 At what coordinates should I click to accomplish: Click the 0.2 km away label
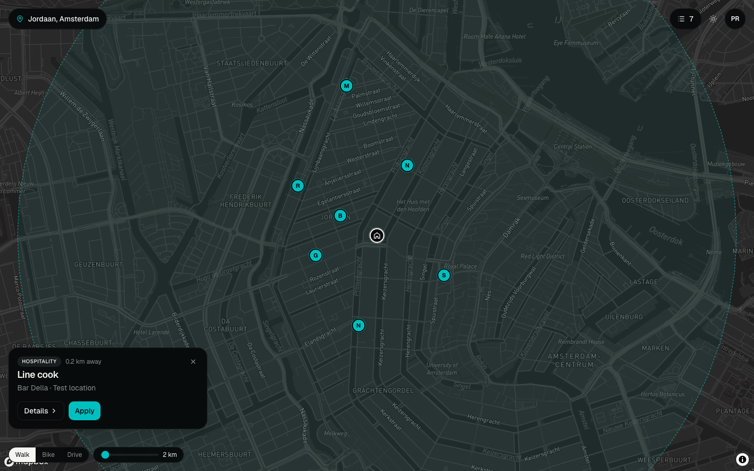click(x=83, y=362)
